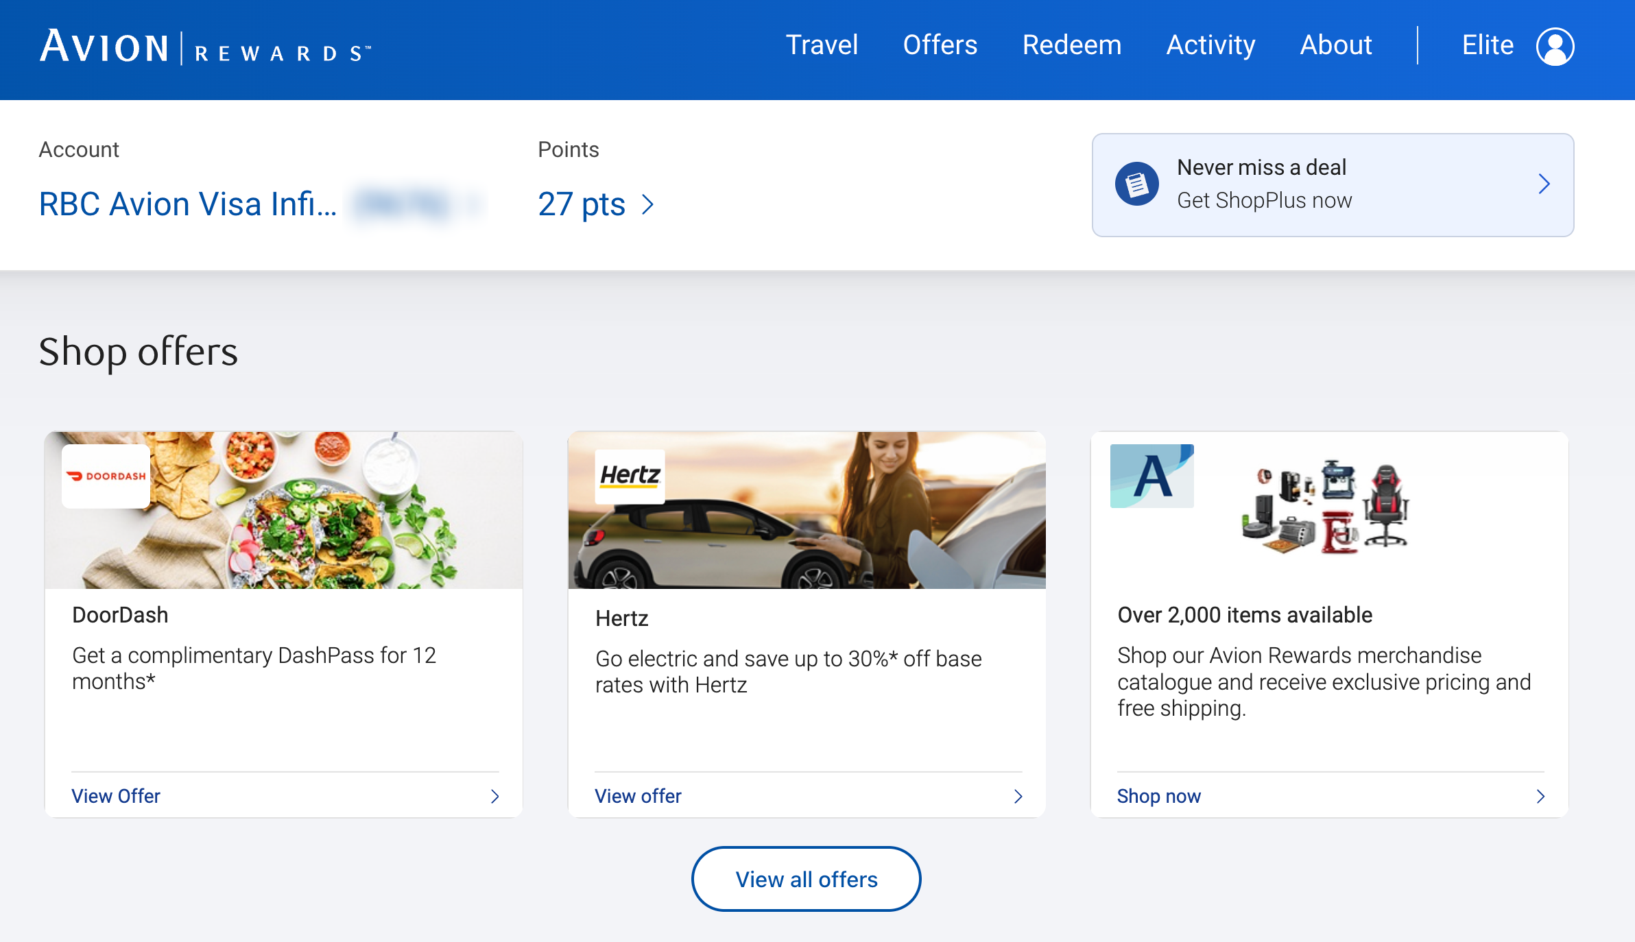Click the DoorDash logo badge
Viewport: 1635px width, 942px height.
click(106, 476)
